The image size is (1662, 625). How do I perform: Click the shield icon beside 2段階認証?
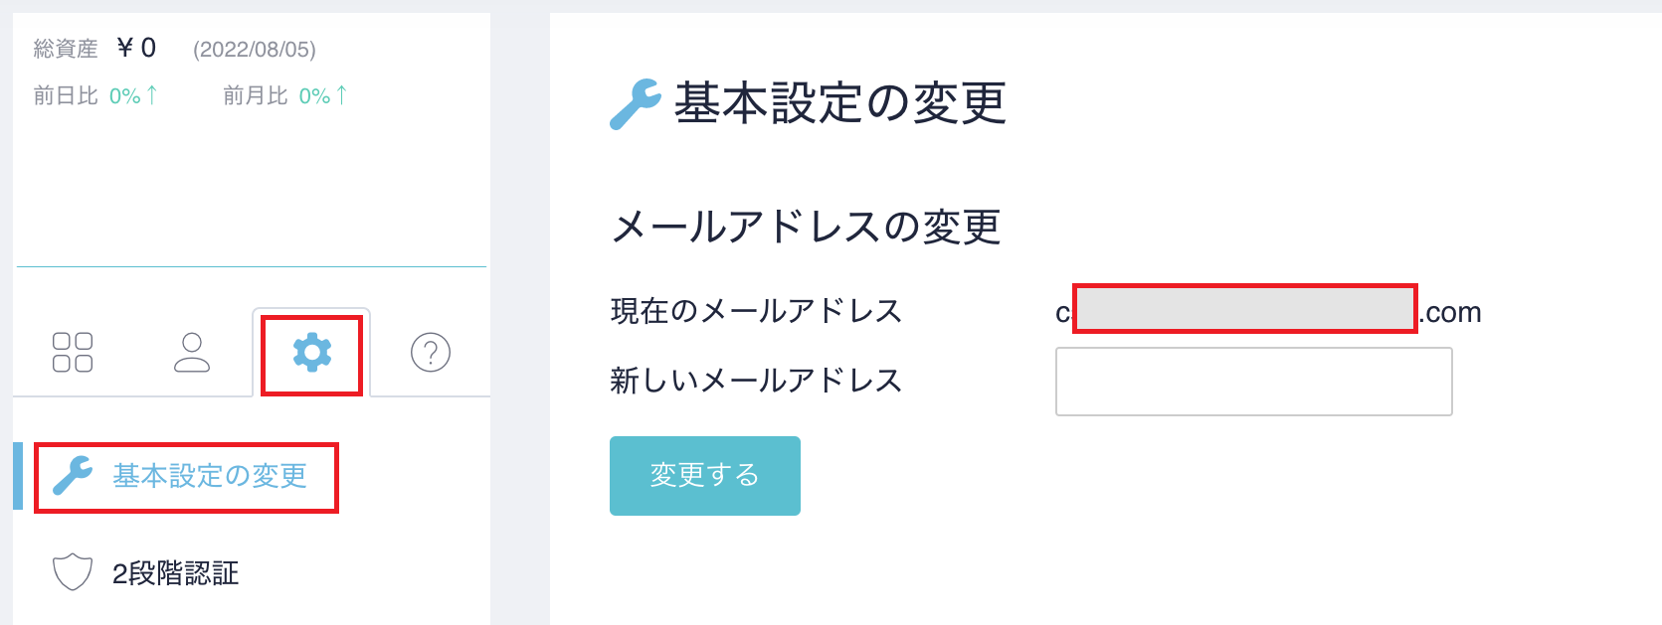coord(73,572)
